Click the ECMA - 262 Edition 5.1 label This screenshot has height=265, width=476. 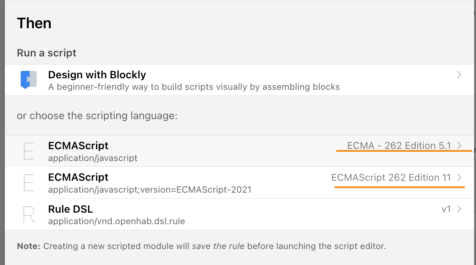(399, 145)
